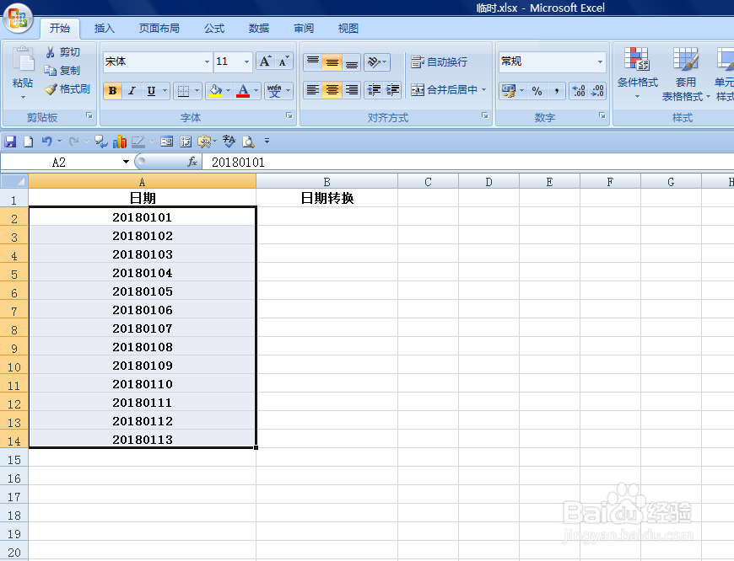Increase decimal places
Viewport: 734px width, 561px height.
(x=579, y=91)
